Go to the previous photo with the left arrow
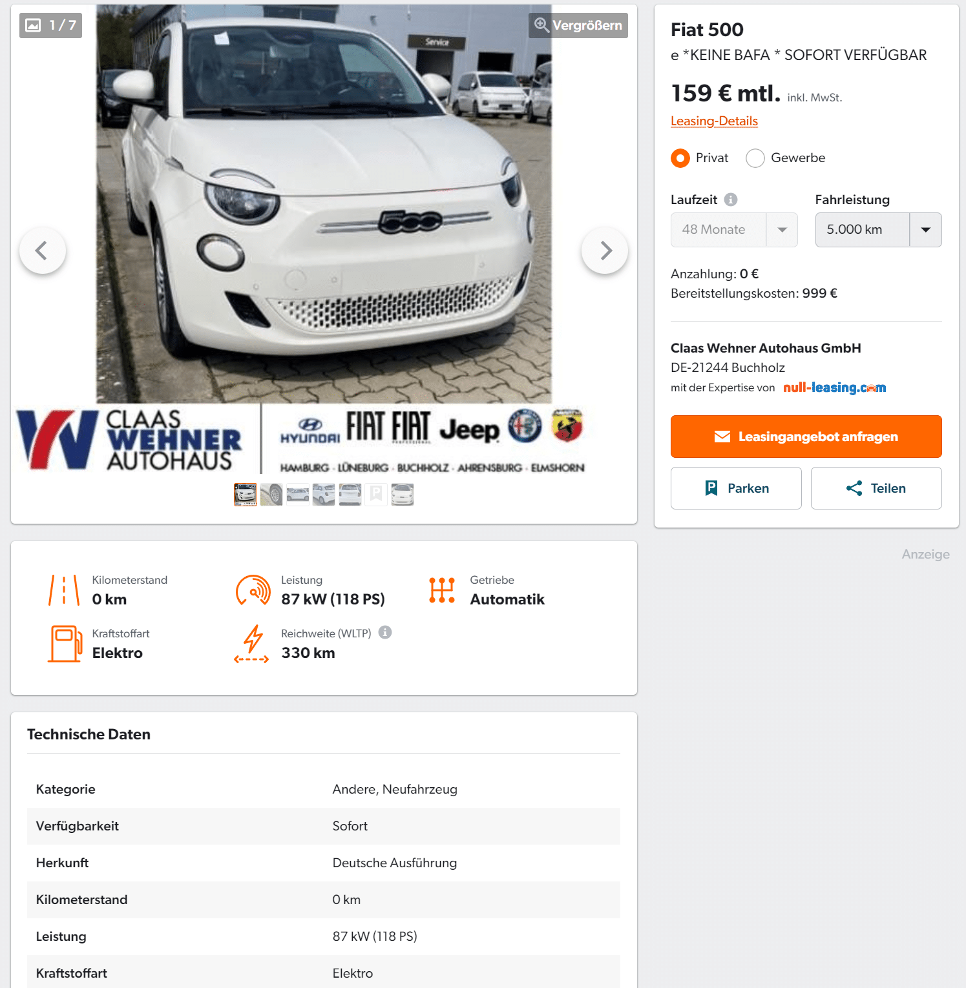The width and height of the screenshot is (966, 988). 43,251
